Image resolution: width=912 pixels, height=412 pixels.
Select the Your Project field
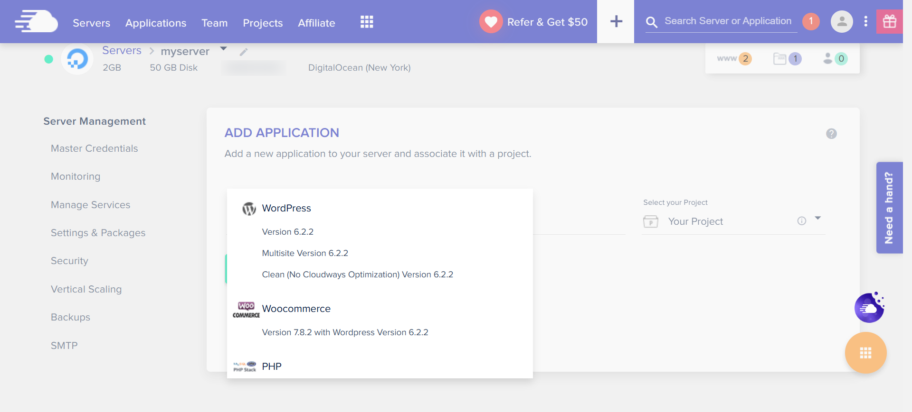pyautogui.click(x=733, y=221)
